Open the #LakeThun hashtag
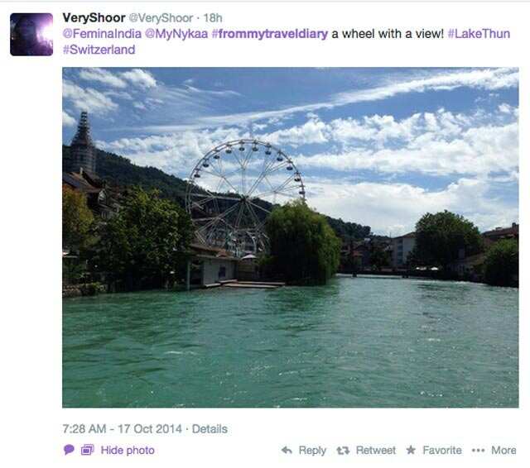The width and height of the screenshot is (530, 468). click(479, 33)
